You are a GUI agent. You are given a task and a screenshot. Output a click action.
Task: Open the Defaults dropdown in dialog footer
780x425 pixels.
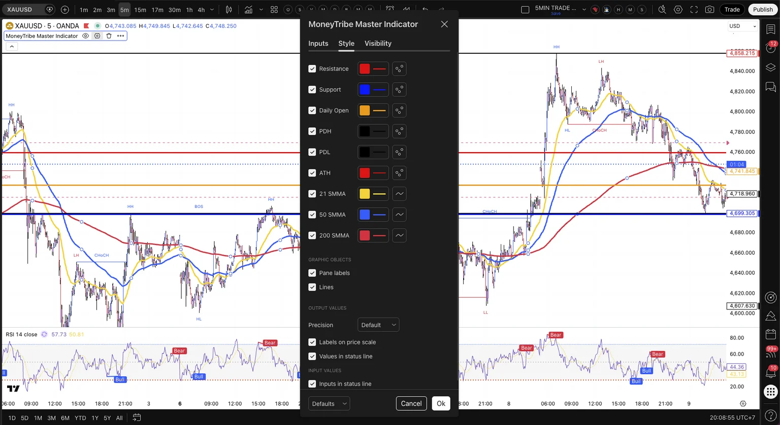click(329, 404)
